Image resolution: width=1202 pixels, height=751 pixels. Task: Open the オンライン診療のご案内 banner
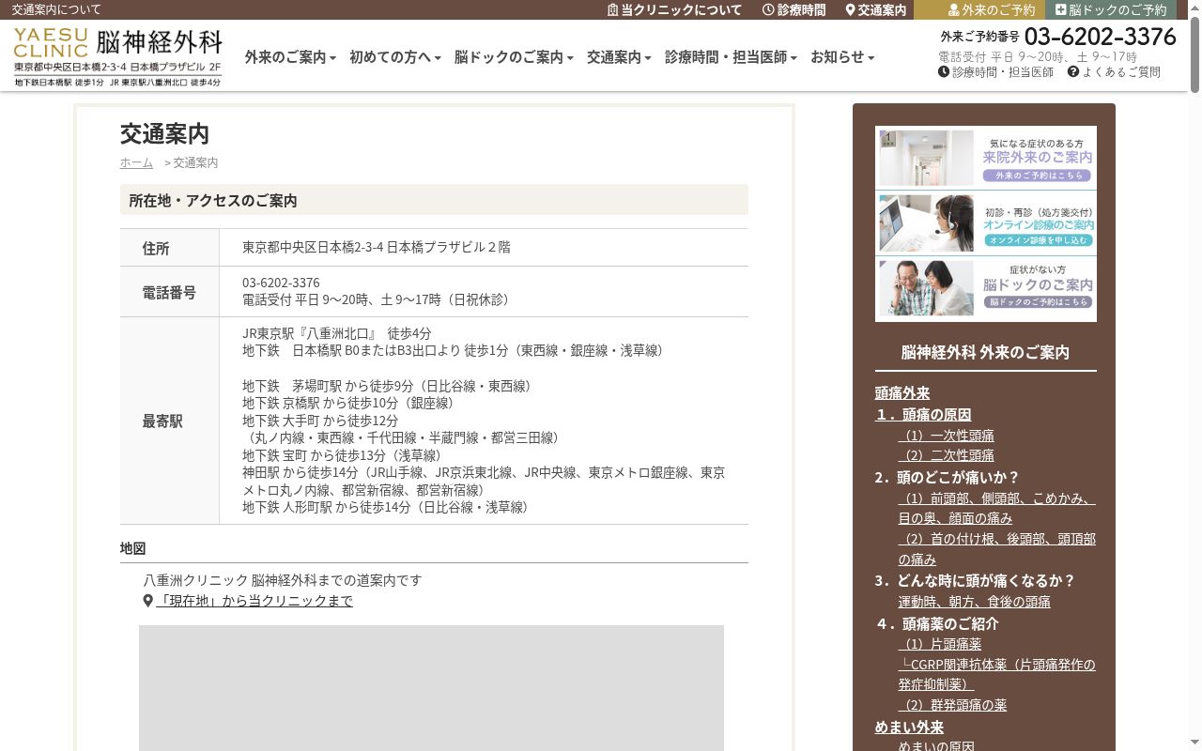click(986, 223)
